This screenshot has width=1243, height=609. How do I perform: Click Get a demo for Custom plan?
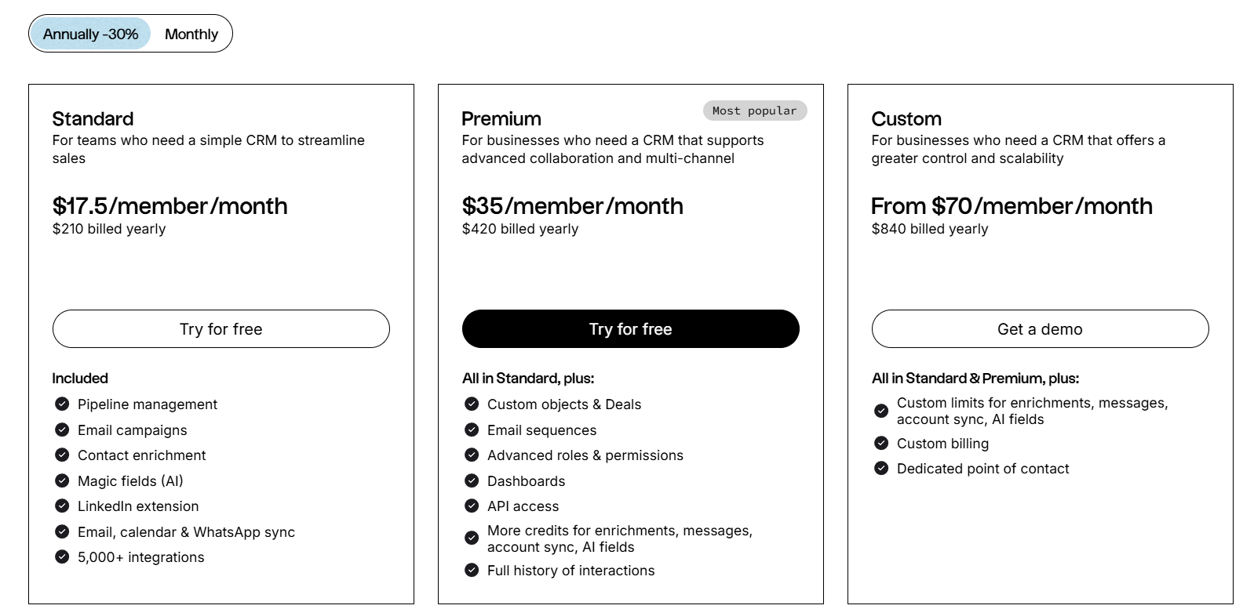pos(1040,328)
